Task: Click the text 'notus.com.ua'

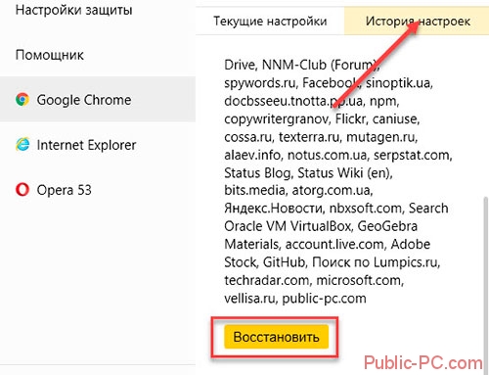Action: [327, 155]
